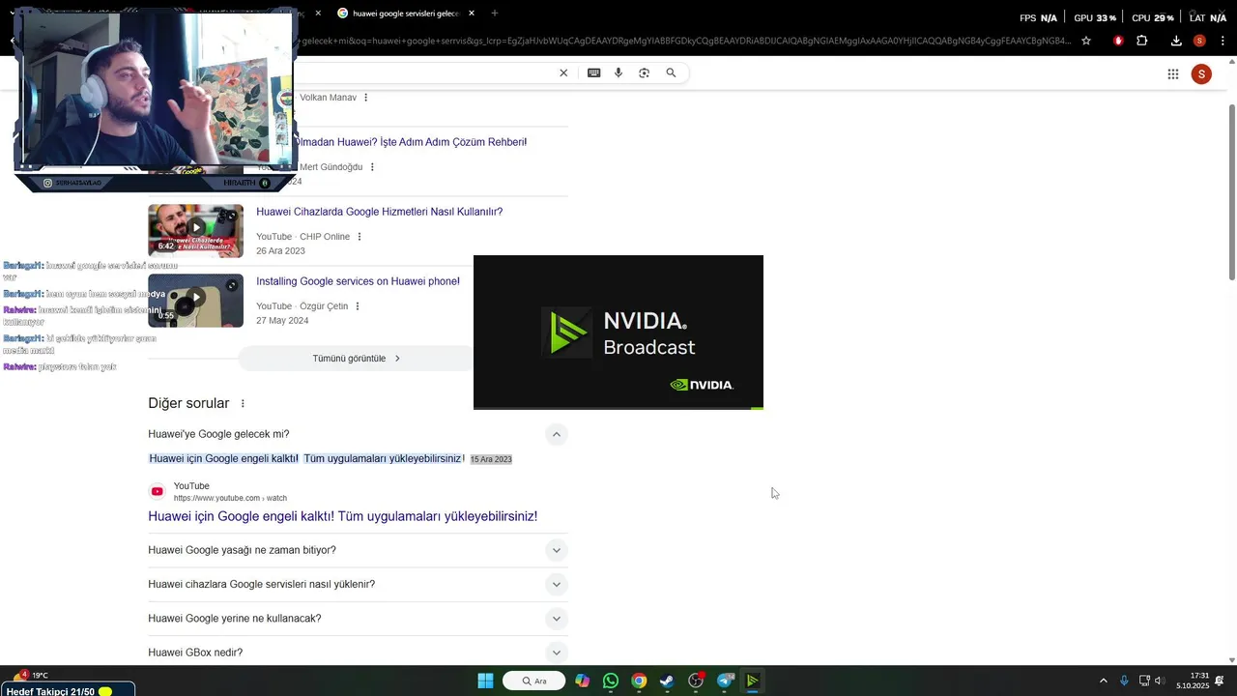Open the on-screen keyboard input tool
The width and height of the screenshot is (1237, 696).
[x=593, y=73]
